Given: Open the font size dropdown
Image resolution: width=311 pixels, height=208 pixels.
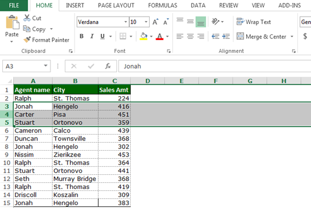Looking at the screenshot, I should pos(146,22).
